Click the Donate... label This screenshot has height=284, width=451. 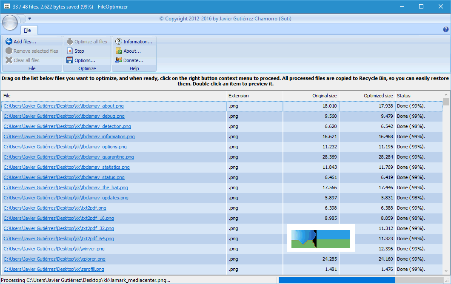coord(133,60)
